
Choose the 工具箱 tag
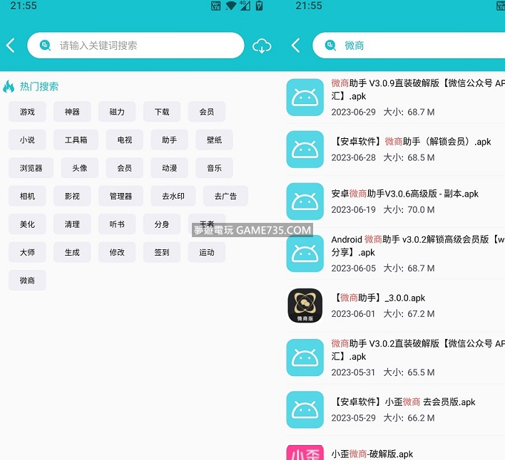(76, 140)
